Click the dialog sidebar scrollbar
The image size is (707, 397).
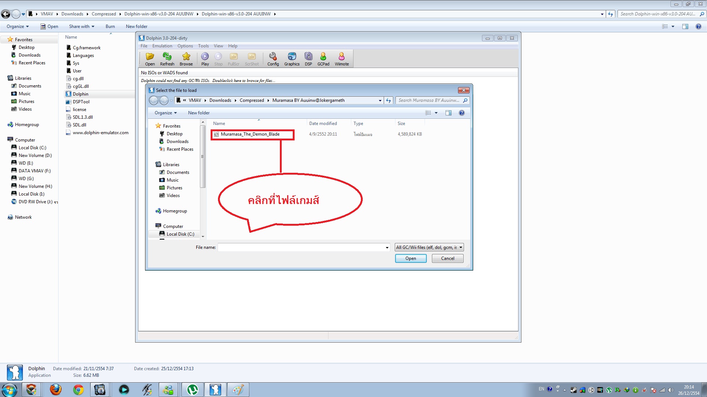[203, 157]
